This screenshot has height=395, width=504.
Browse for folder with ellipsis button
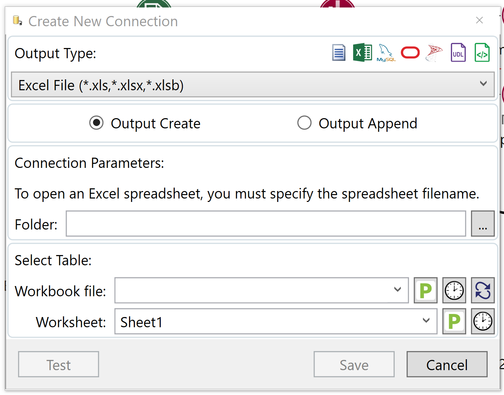[483, 224]
